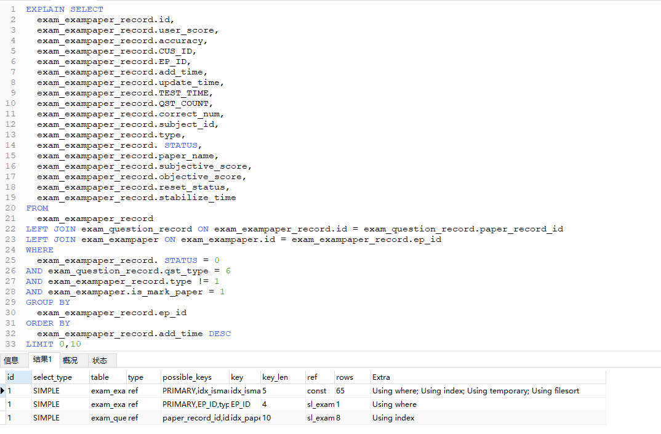Open the 状态 tab

pos(100,360)
